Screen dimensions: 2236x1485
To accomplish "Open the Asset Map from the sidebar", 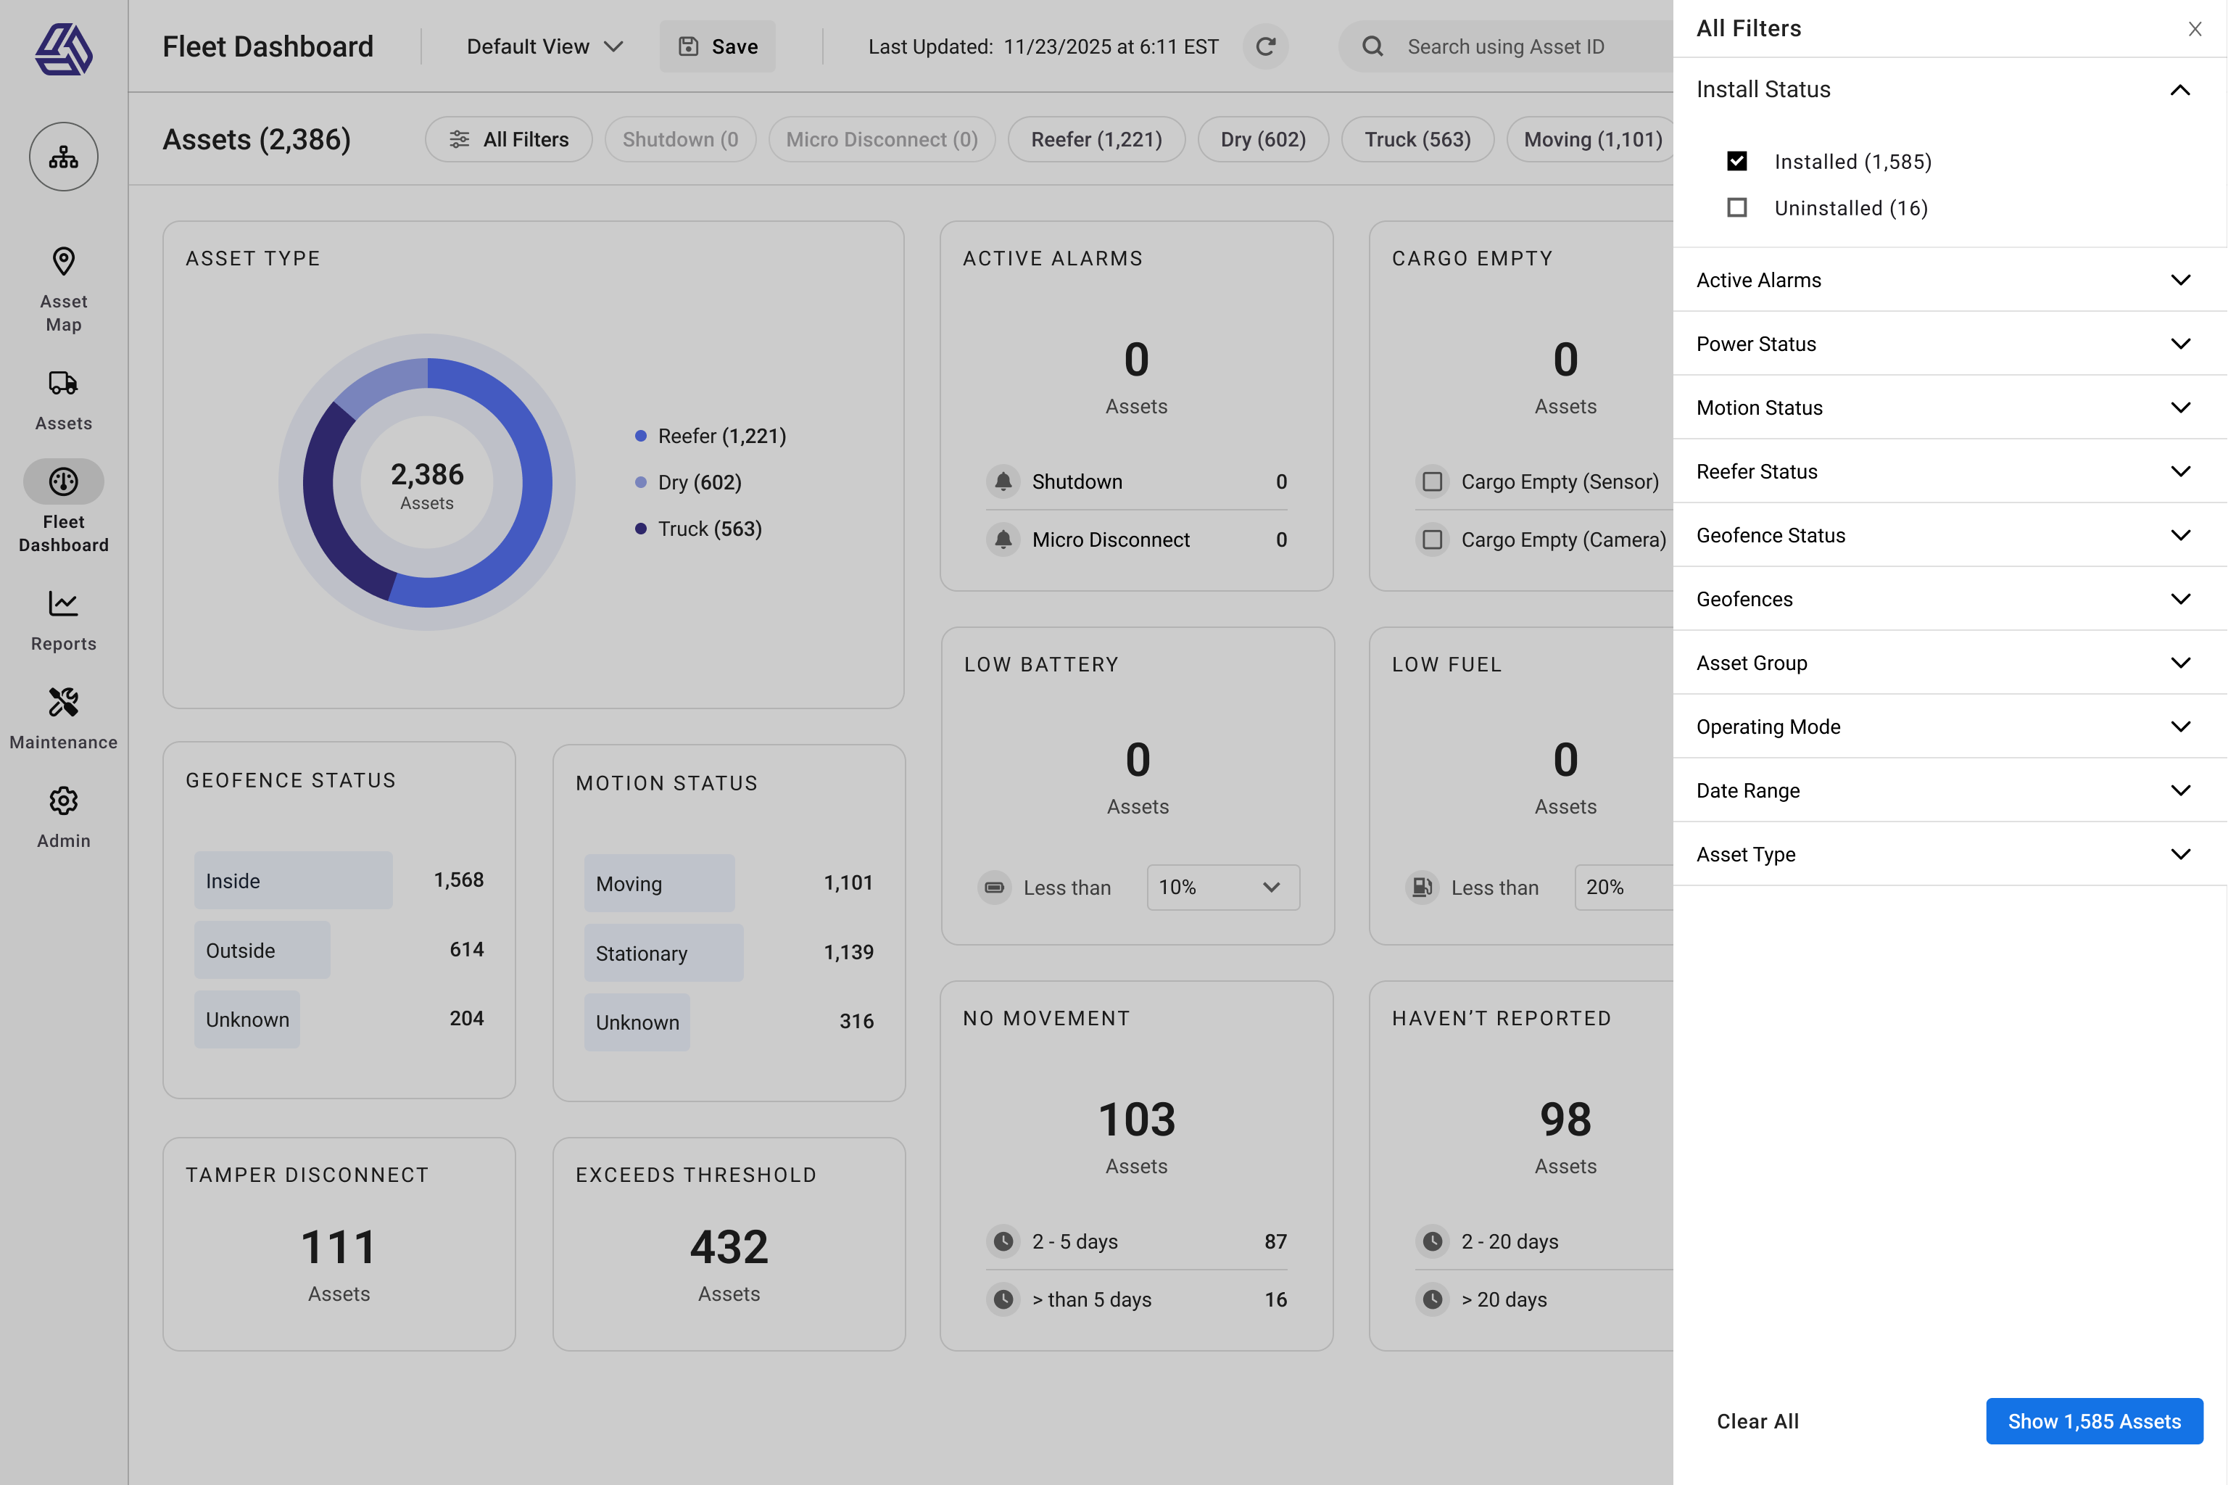I will pyautogui.click(x=62, y=276).
